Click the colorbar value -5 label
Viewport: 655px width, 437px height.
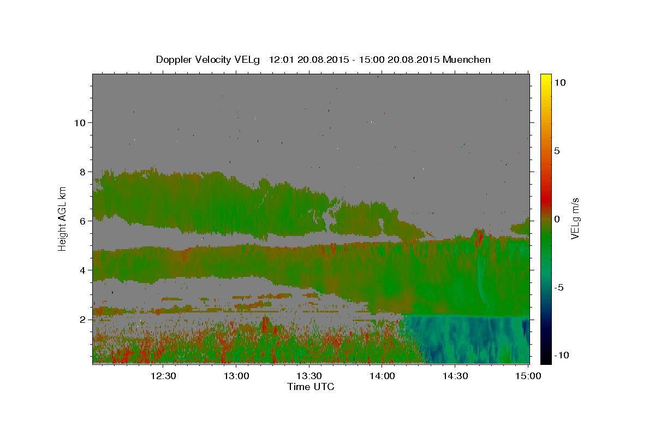pyautogui.click(x=559, y=287)
